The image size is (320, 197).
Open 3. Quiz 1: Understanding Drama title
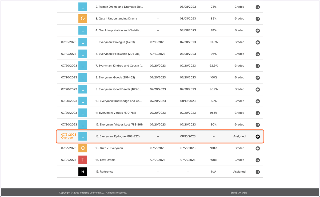point(116,19)
